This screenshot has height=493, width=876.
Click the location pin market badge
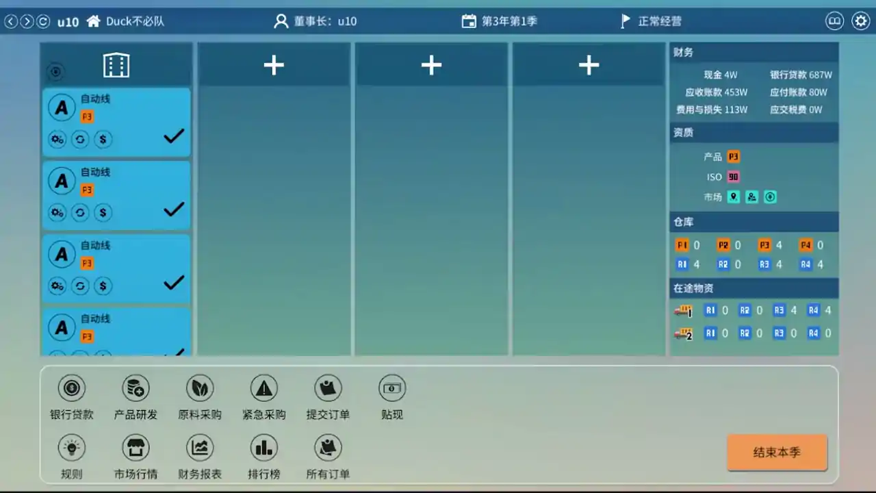(733, 197)
